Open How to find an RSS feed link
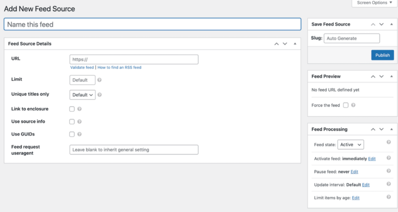Viewport: 398px width, 212px height. [x=119, y=68]
